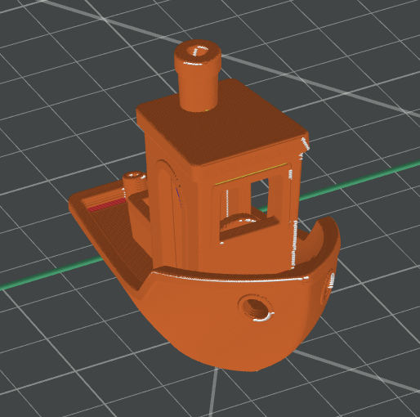Click the round hawsepipe hole on the hull

(x=256, y=307)
